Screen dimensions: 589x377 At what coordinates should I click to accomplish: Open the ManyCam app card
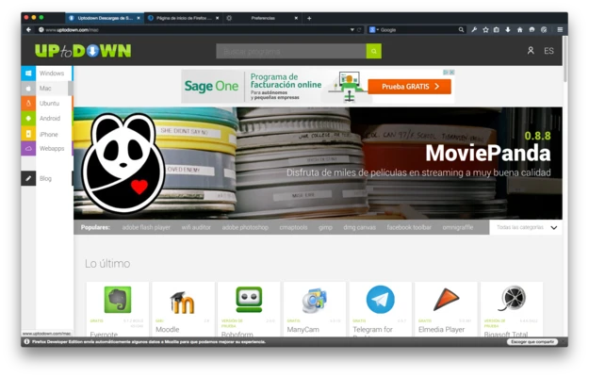coord(315,309)
